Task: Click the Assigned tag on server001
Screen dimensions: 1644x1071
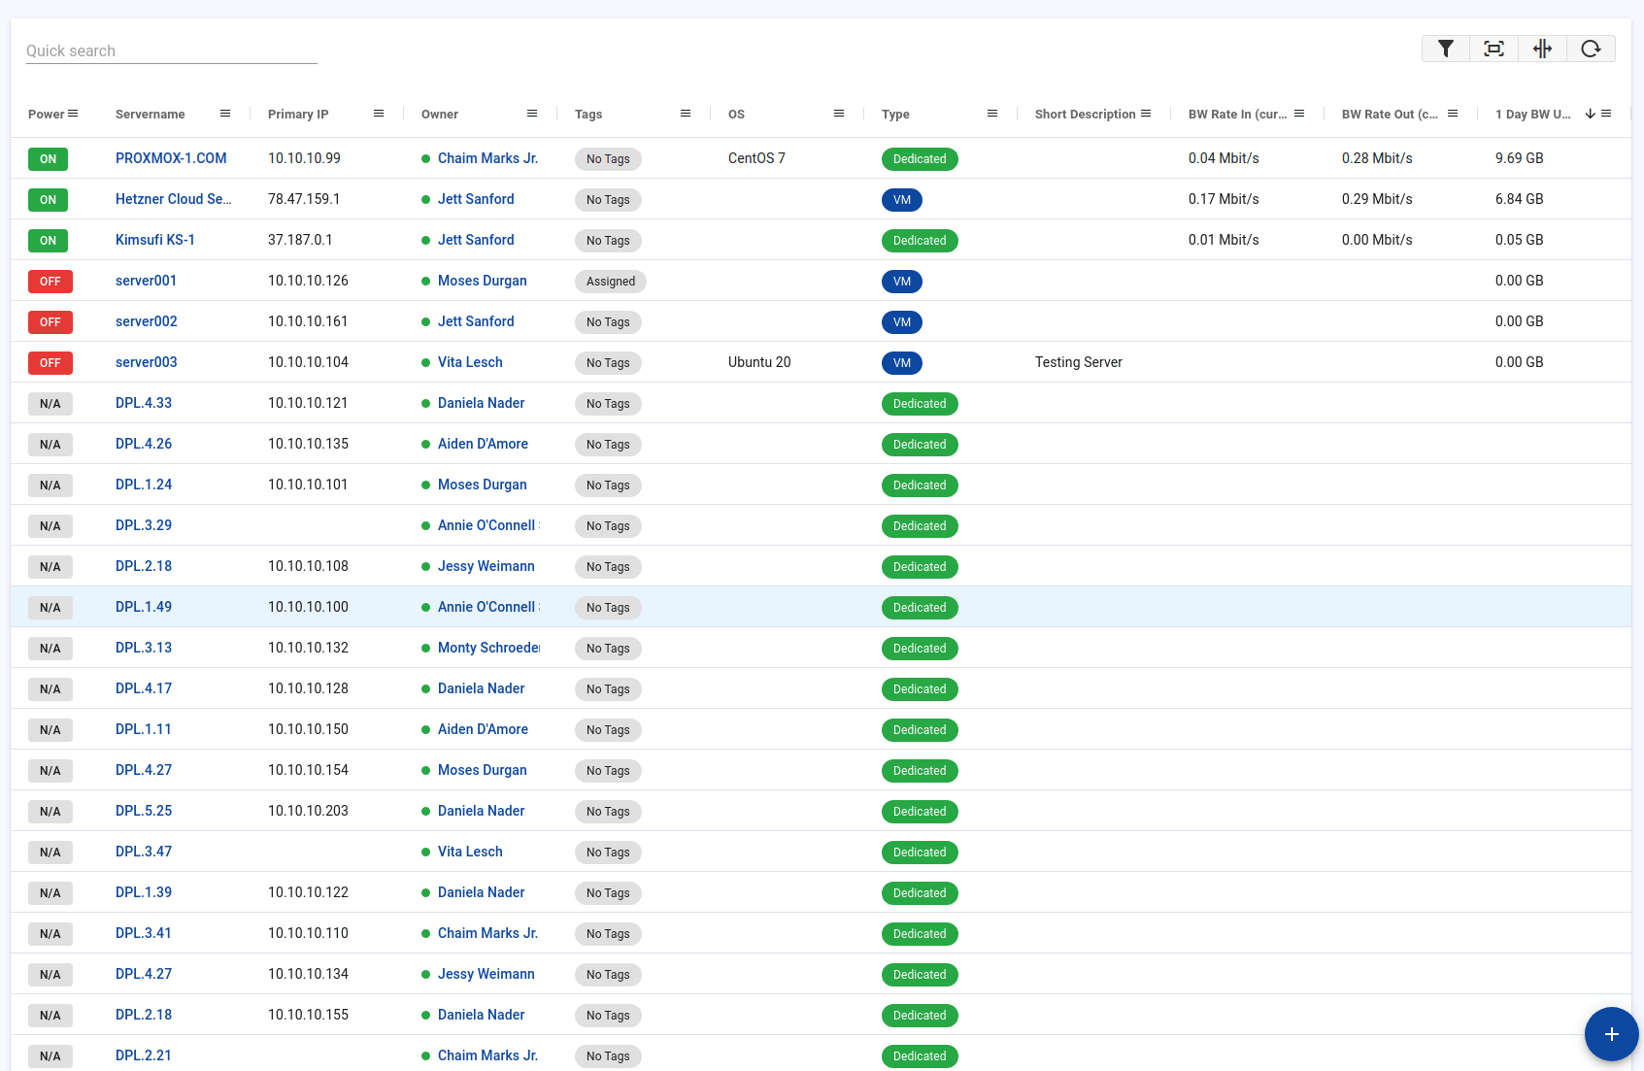Action: pyautogui.click(x=610, y=282)
